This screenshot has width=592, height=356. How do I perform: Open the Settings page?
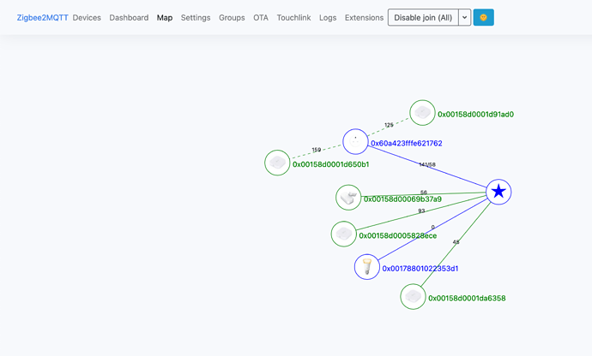pyautogui.click(x=196, y=18)
